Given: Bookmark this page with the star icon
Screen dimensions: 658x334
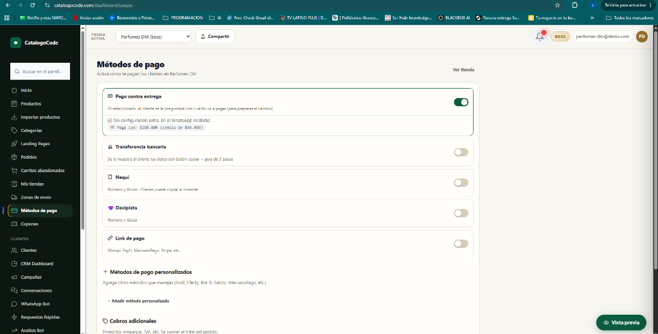Looking at the screenshot, I should tap(557, 5).
